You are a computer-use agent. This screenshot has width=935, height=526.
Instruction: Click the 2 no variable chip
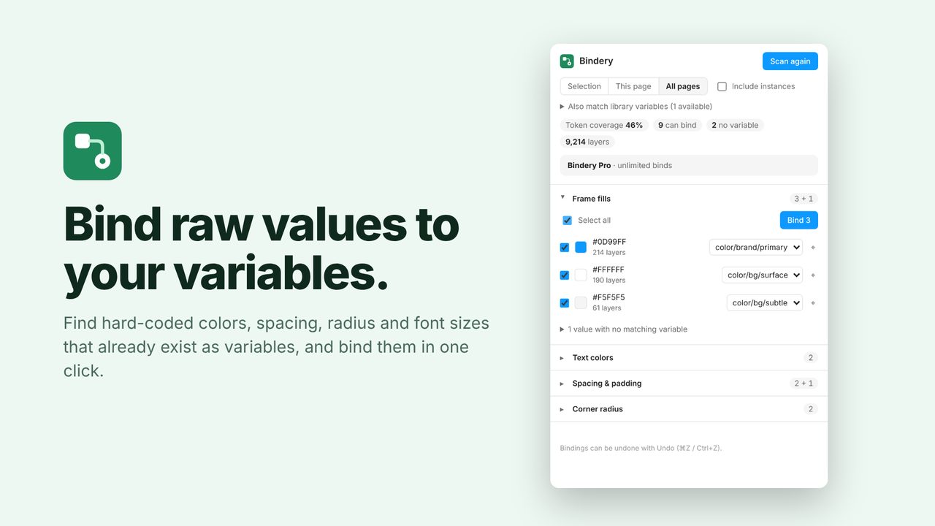click(x=735, y=126)
